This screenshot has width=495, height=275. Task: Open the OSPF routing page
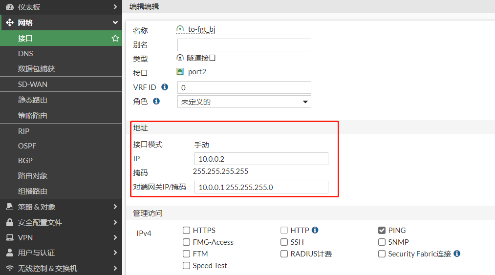[x=27, y=146]
